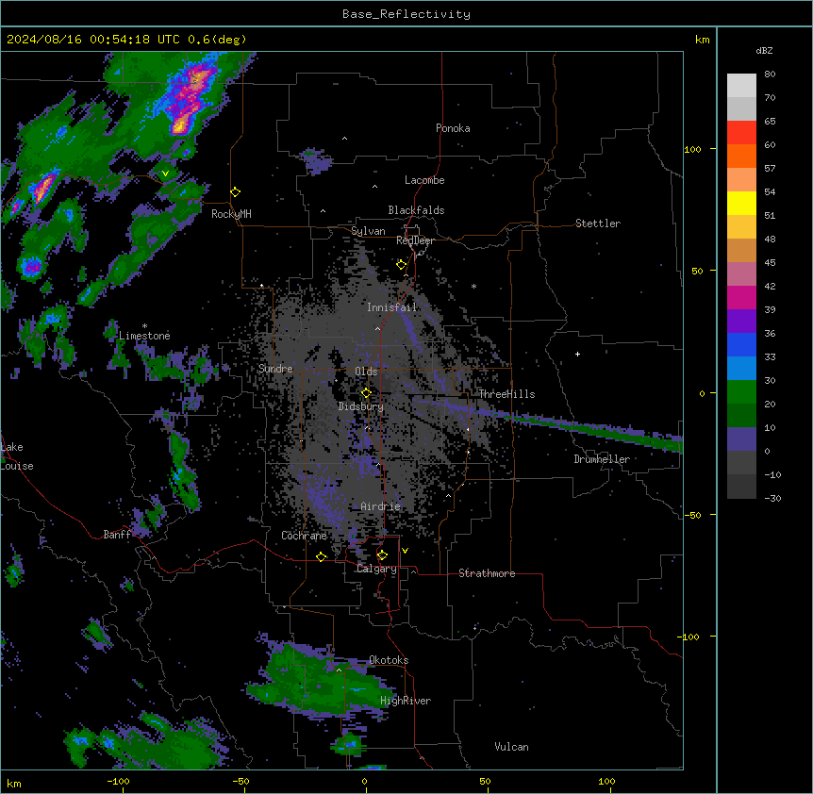Select the magenta 39-42 dBZ legend swatch

coord(741,297)
